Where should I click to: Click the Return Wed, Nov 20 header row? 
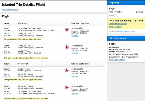(54, 64)
